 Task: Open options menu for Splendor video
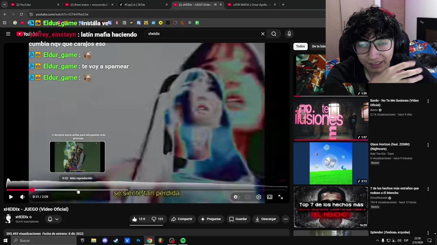point(428,233)
